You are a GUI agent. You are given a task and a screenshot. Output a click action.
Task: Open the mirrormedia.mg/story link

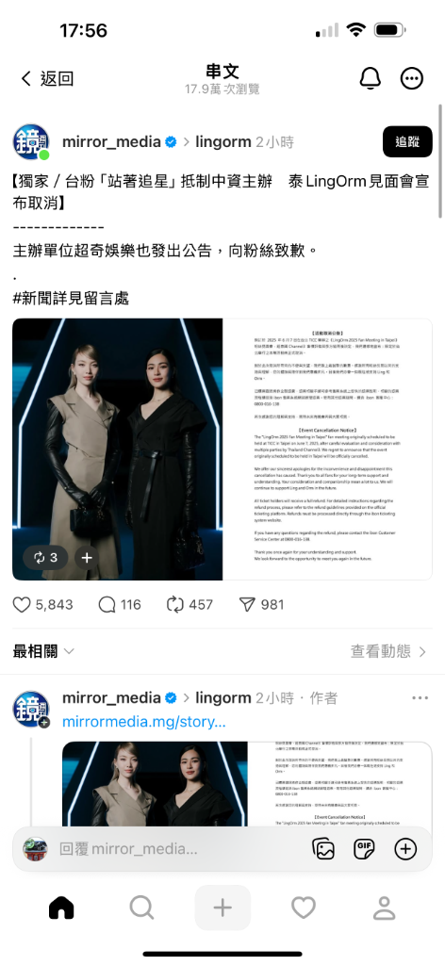pyautogui.click(x=144, y=721)
